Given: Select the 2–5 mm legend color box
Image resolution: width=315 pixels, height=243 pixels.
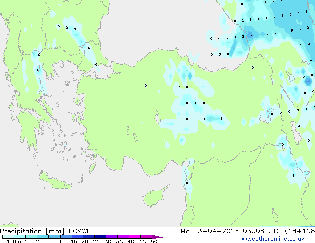Looking at the screenshot, I should [x=43, y=237].
